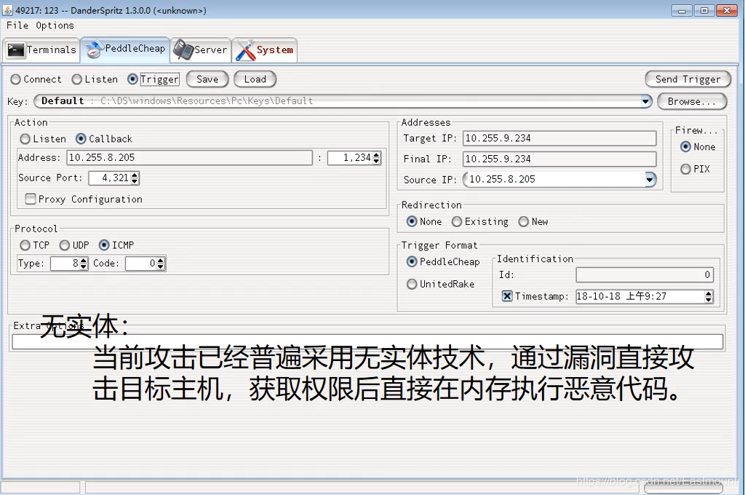
Task: Click the ICMP Code number field
Action: pyautogui.click(x=141, y=264)
